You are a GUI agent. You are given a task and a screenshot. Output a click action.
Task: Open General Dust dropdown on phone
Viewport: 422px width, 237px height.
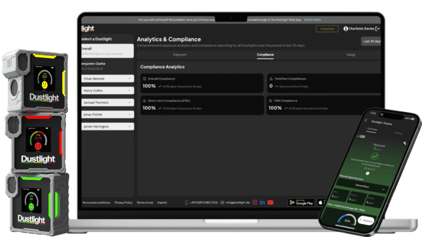[x=362, y=186]
